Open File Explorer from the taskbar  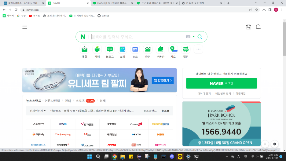123,156
